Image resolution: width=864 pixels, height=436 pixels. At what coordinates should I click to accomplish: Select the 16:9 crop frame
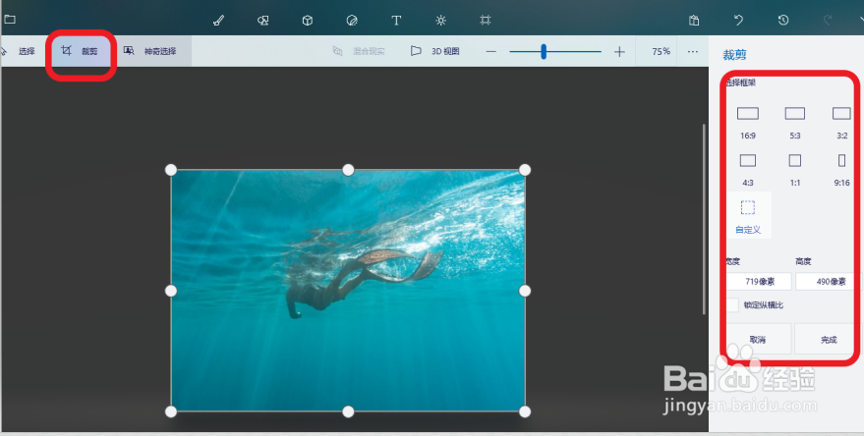coord(748,123)
